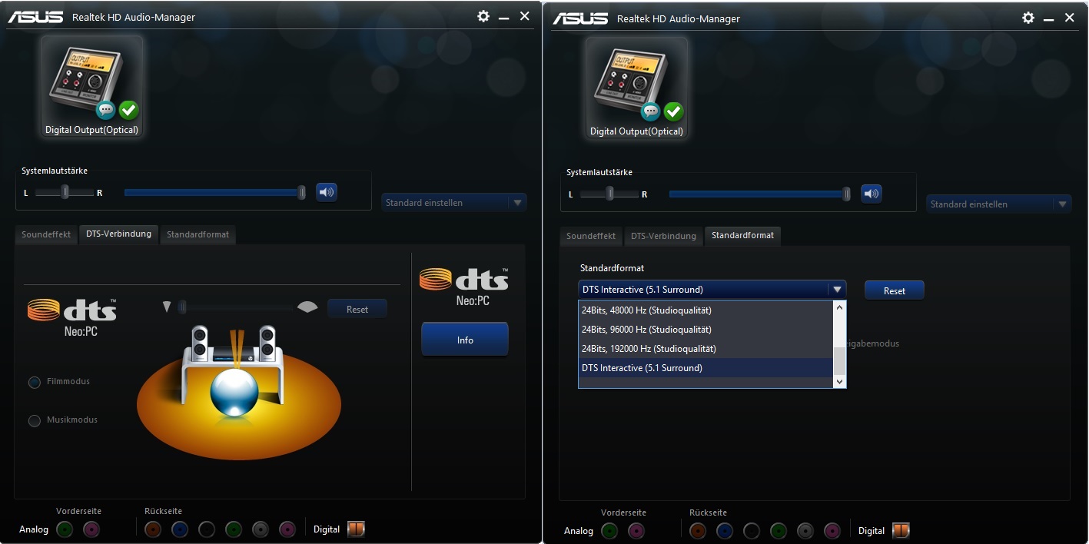Select Digital Output device in left window
This screenshot has width=1089, height=544.
(x=91, y=86)
